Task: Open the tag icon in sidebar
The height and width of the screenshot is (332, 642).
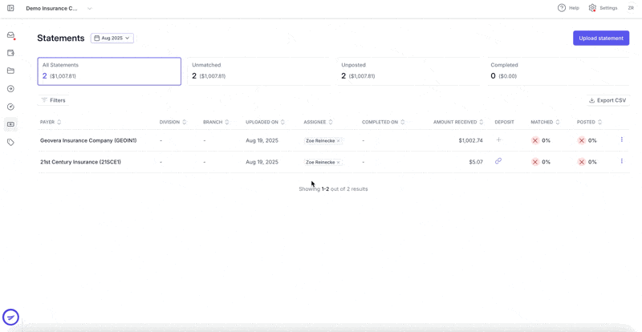Action: pyautogui.click(x=10, y=142)
